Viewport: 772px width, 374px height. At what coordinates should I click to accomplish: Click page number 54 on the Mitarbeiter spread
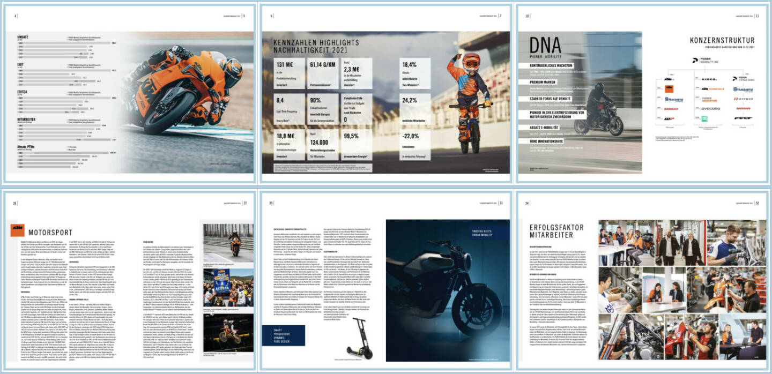(528, 203)
